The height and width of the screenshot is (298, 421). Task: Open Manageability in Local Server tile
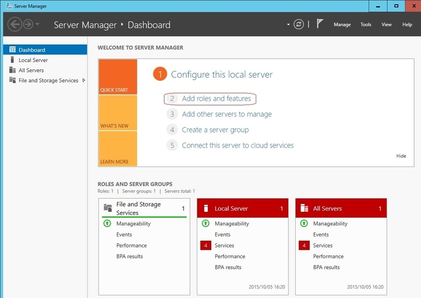[x=232, y=223]
